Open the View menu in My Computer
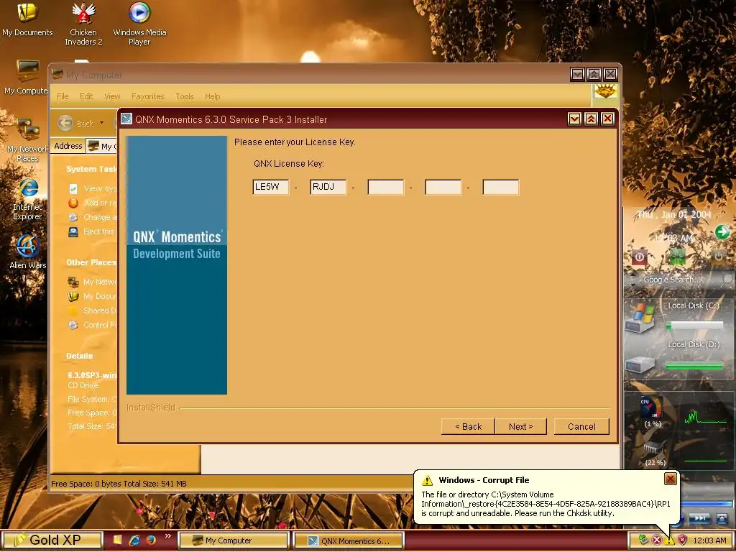736x552 pixels. tap(112, 96)
